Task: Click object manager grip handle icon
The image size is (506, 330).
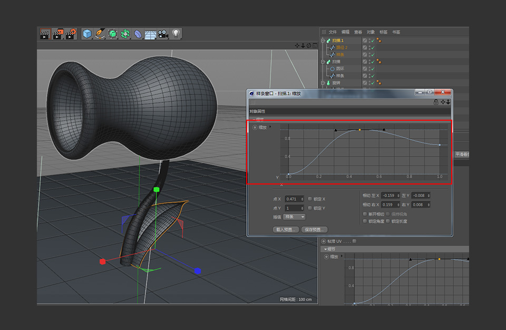Action: tap(324, 32)
